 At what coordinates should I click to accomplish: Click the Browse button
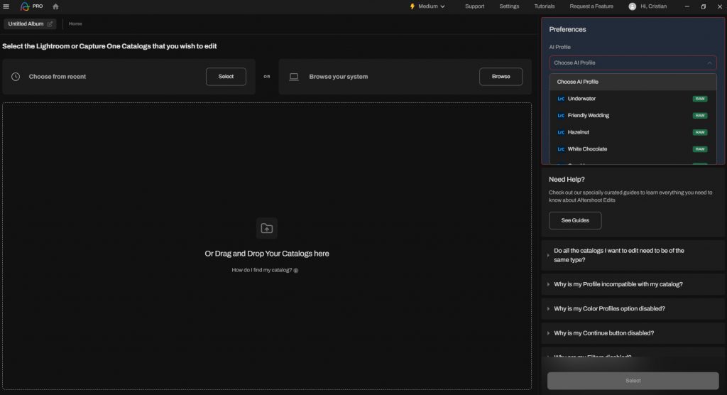tap(501, 77)
